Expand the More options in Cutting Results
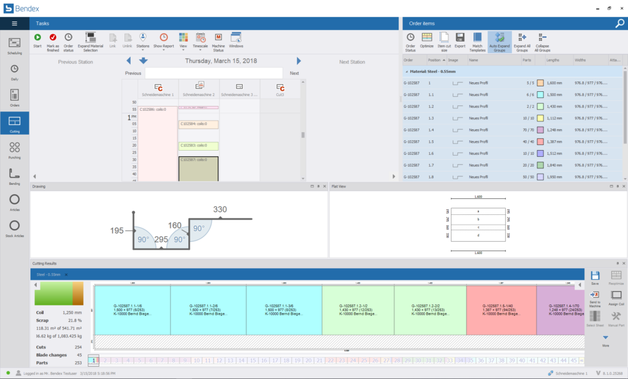 coord(605,338)
